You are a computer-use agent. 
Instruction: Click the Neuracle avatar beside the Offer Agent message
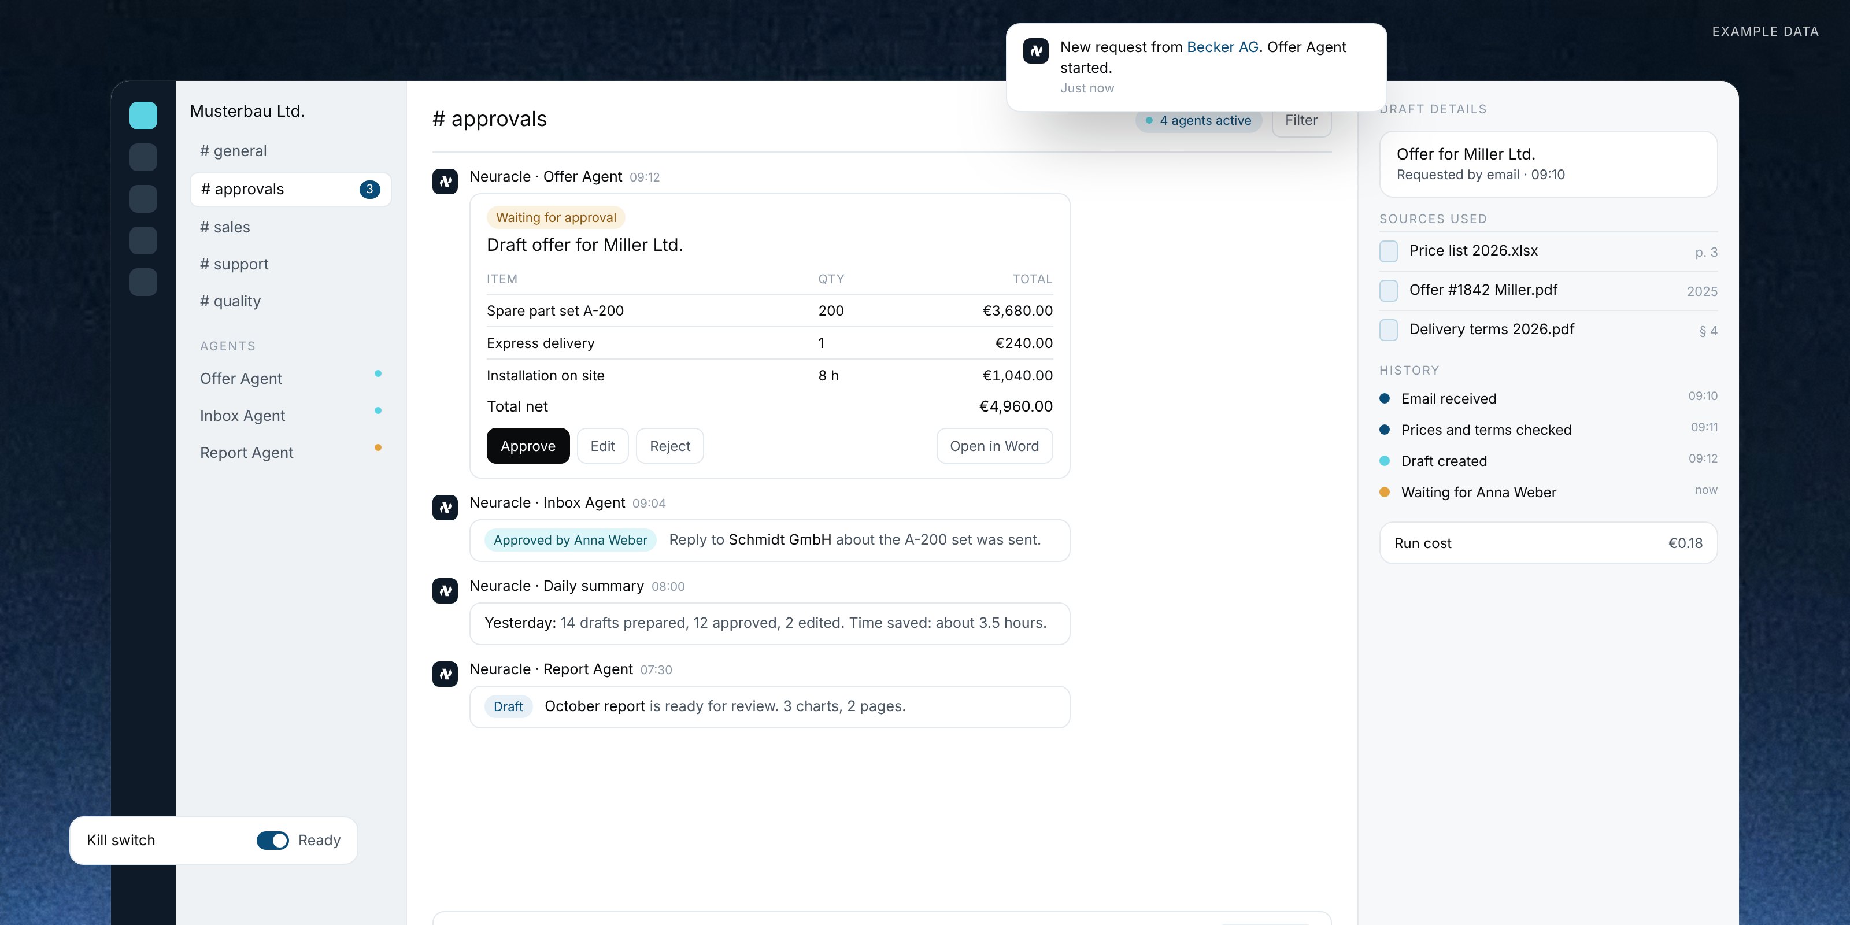click(445, 181)
